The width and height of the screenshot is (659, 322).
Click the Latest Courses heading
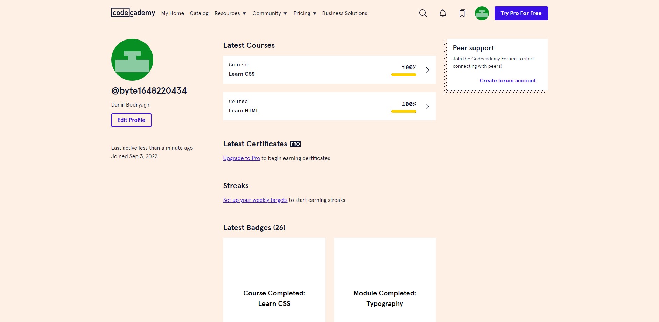click(x=249, y=45)
